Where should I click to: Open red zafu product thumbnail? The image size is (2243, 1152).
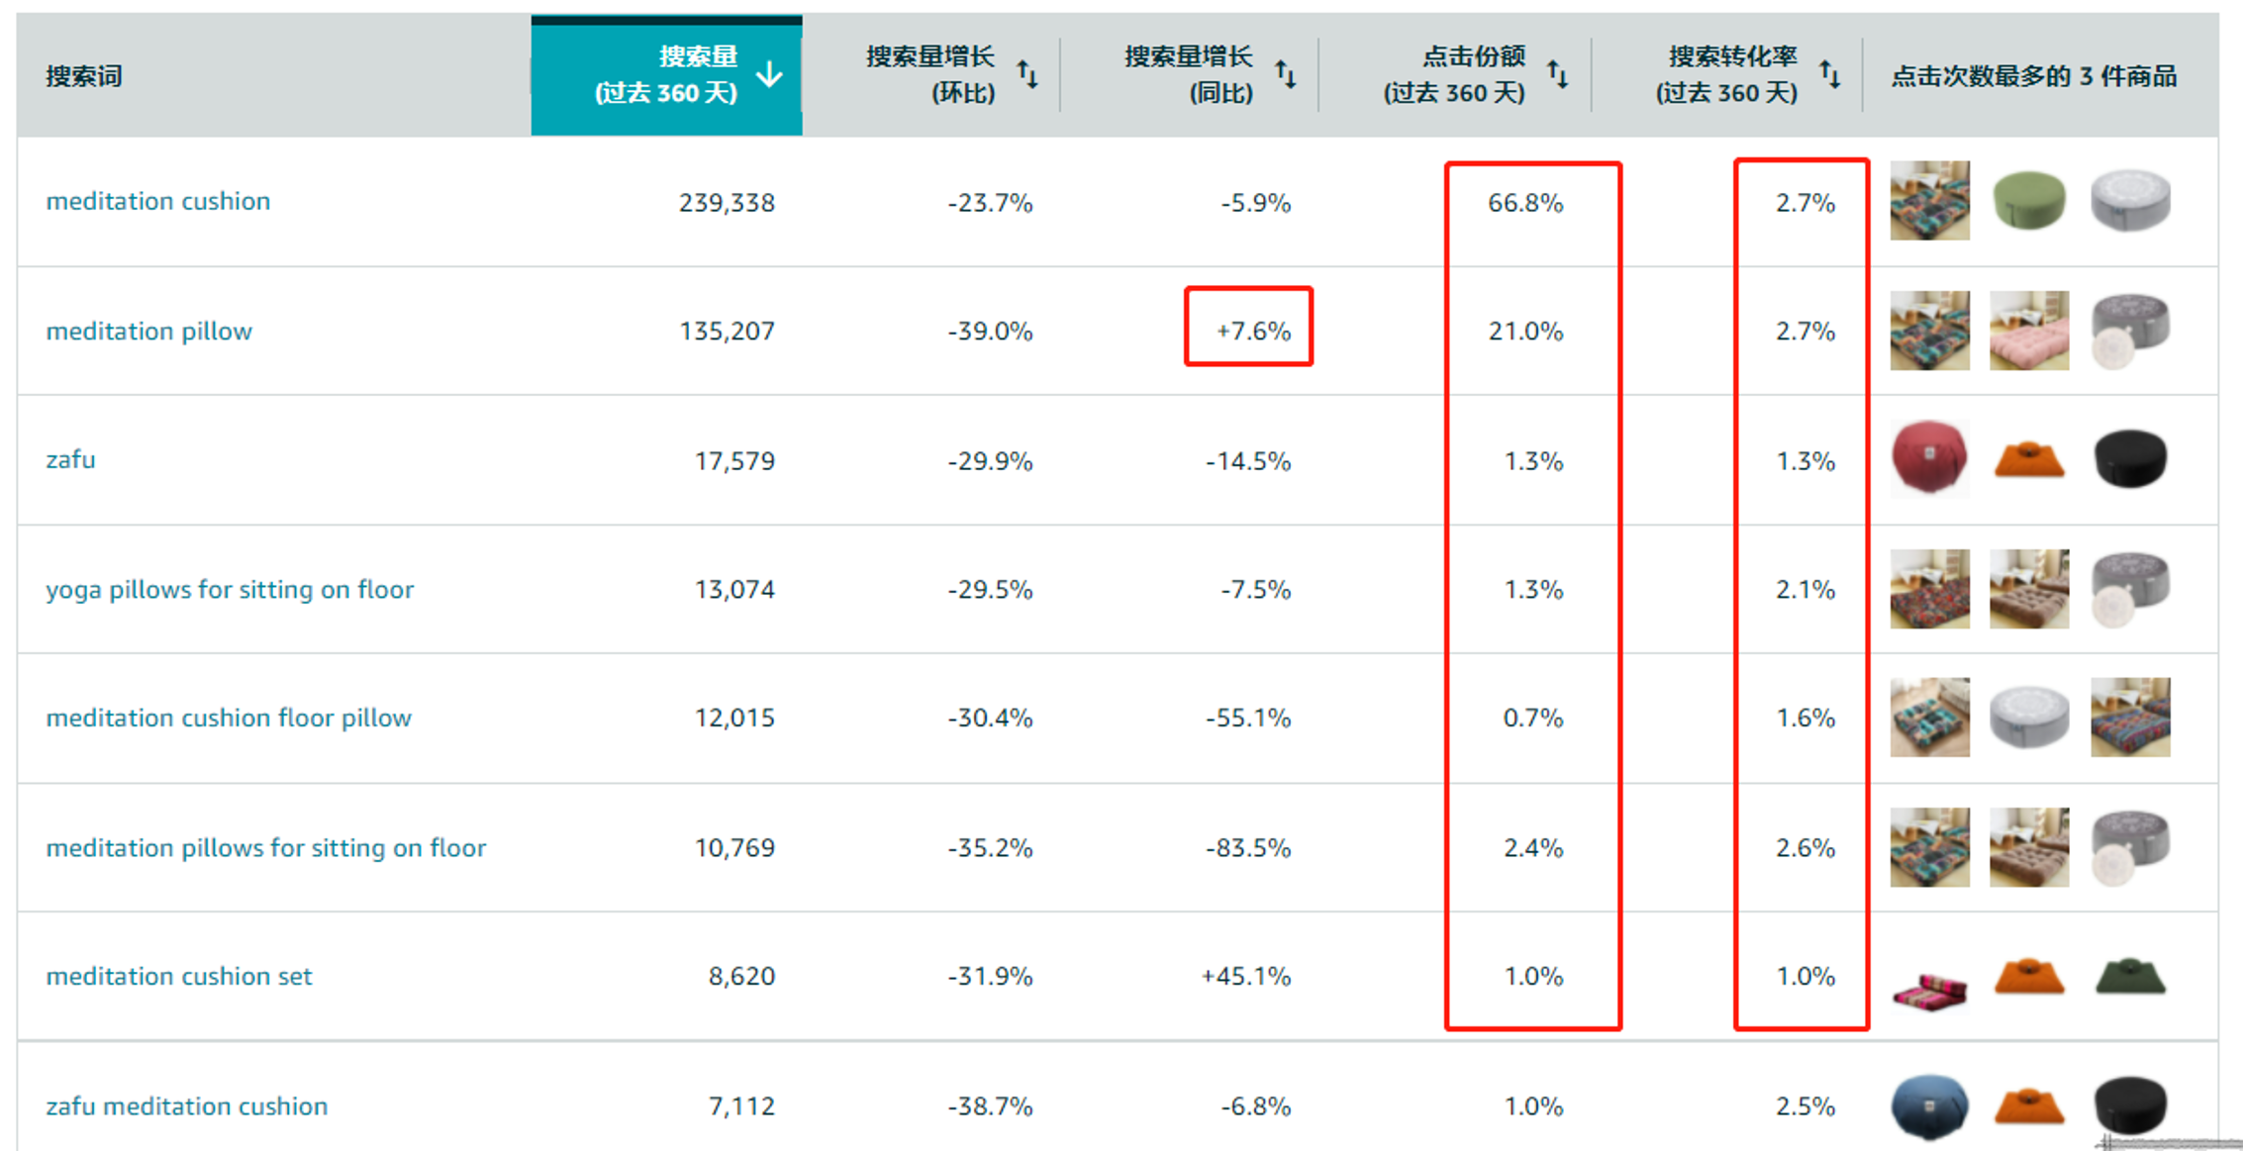click(x=1929, y=460)
